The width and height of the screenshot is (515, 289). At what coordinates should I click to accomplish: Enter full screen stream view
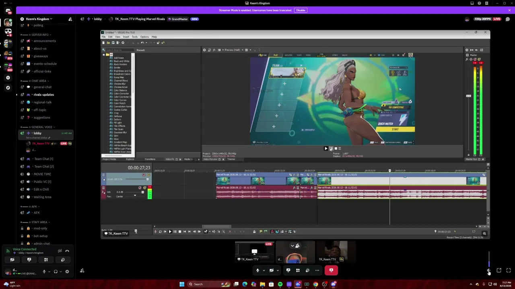509,271
